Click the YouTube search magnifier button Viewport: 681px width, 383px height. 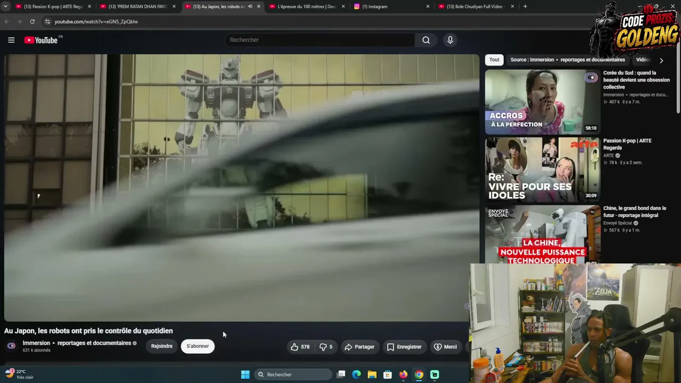coord(426,40)
